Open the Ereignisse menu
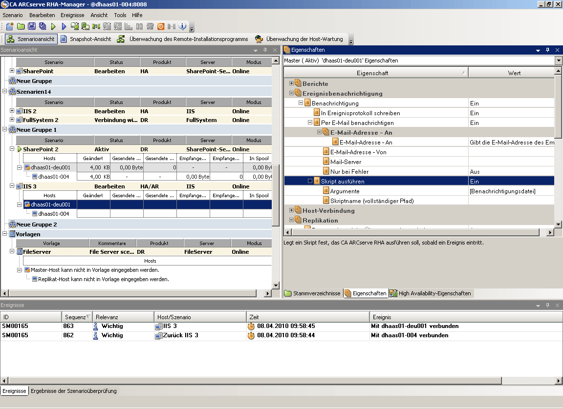This screenshot has height=409, width=563. [x=72, y=15]
